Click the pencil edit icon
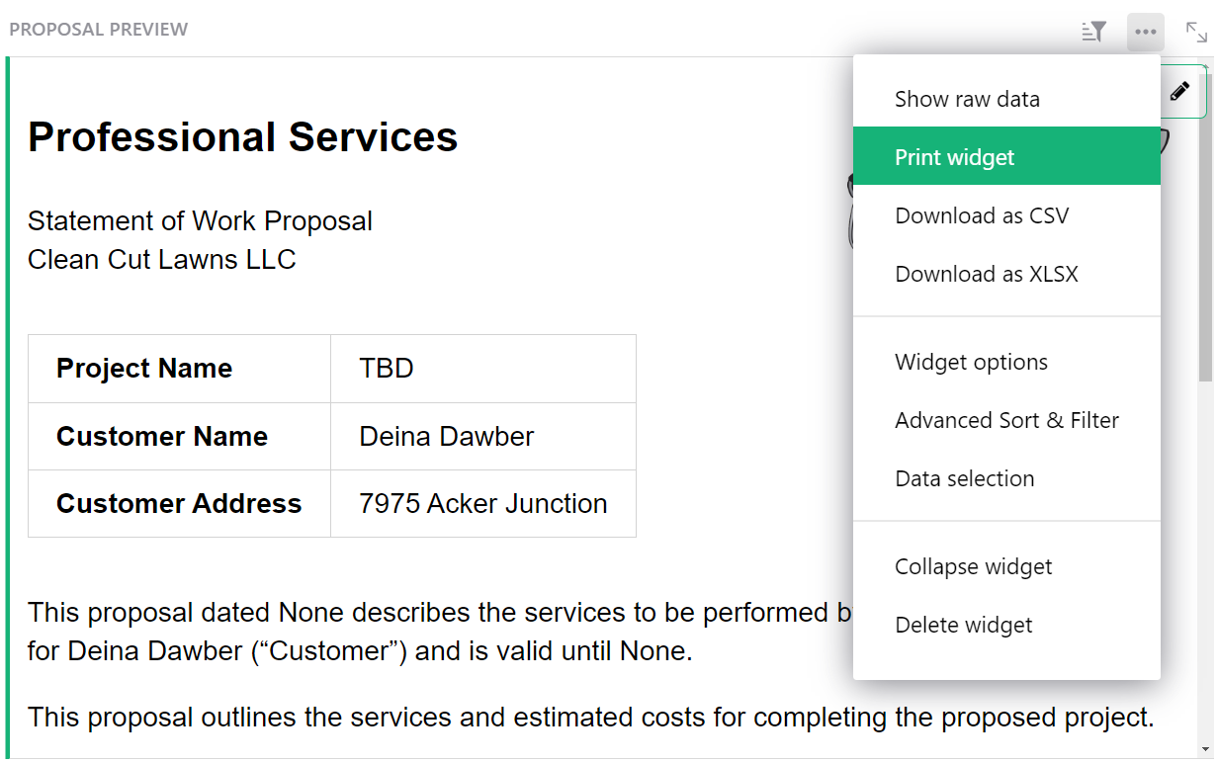Image resolution: width=1218 pixels, height=764 pixels. click(x=1179, y=92)
